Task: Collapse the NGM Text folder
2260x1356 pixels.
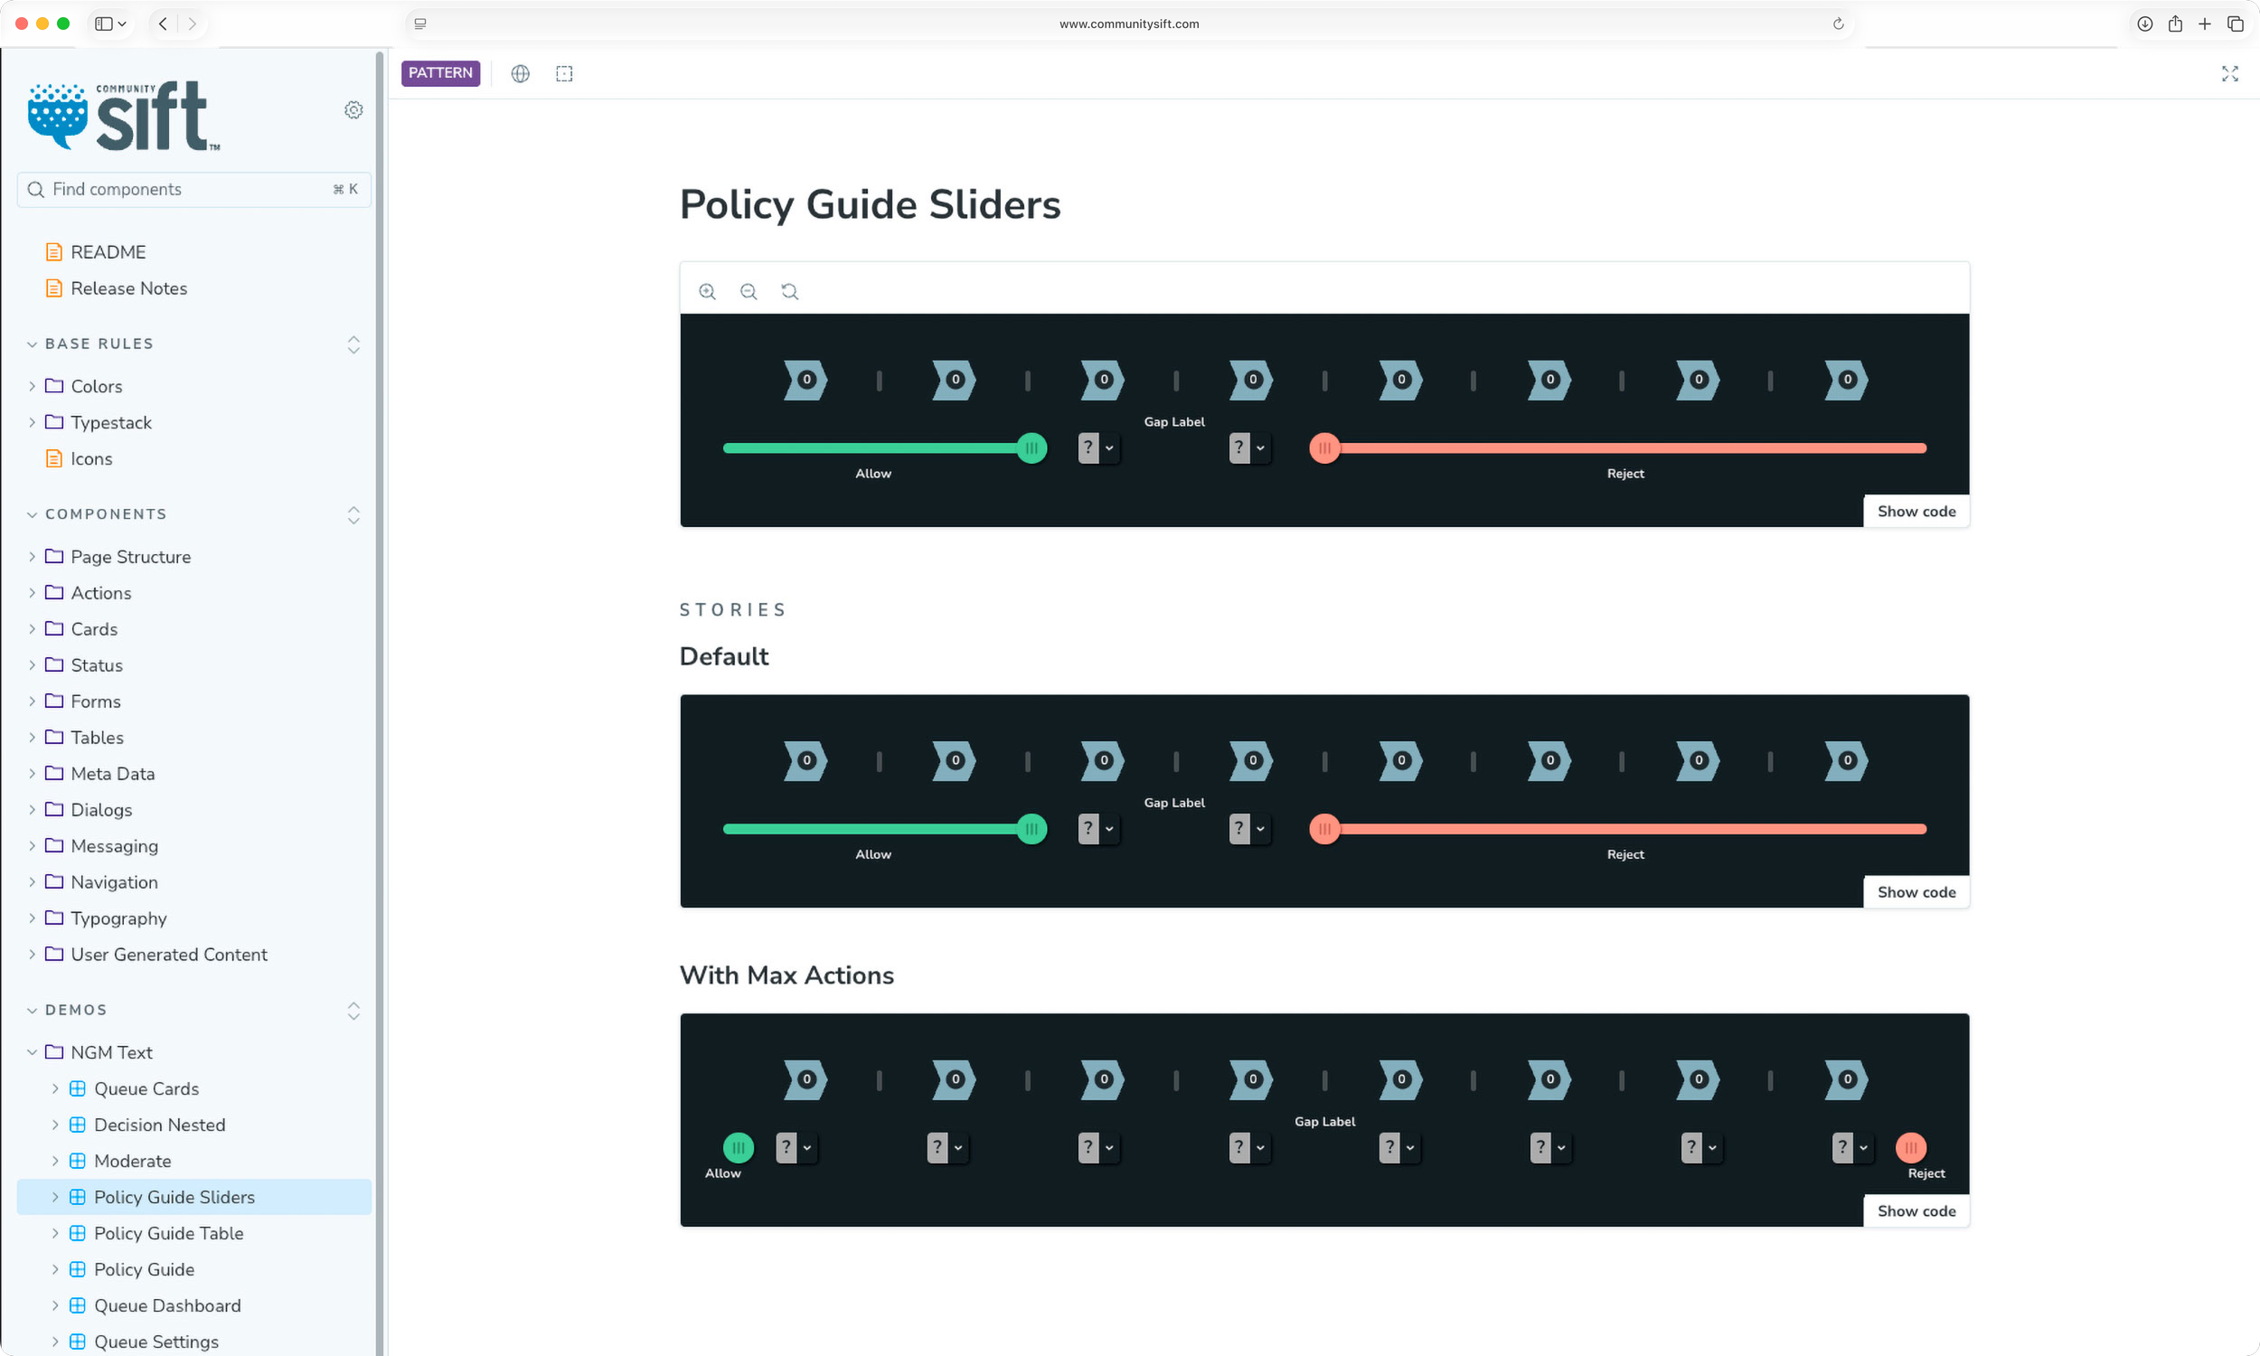Action: coord(111,1052)
